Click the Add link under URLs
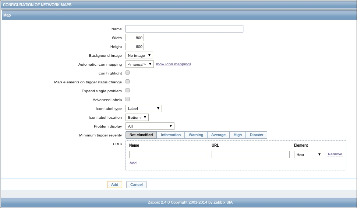357x208 pixels. (x=133, y=163)
